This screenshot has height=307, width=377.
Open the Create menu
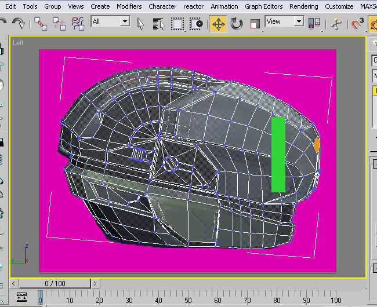pos(100,6)
